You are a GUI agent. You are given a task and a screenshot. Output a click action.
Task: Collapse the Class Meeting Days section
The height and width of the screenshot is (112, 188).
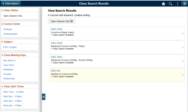pyautogui.click(x=2, y=55)
